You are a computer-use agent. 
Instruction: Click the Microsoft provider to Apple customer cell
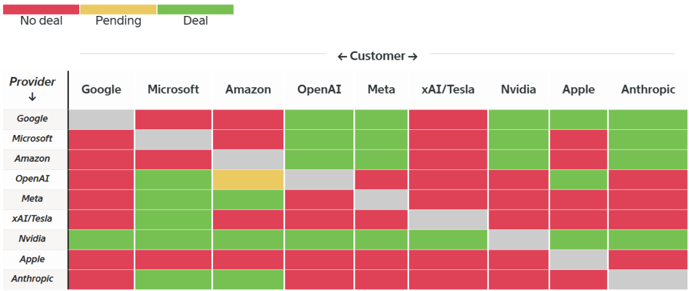click(578, 139)
